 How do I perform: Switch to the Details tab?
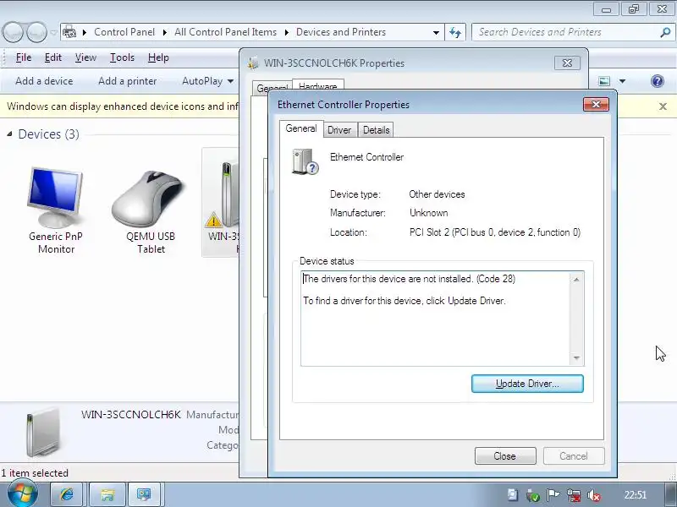click(376, 130)
